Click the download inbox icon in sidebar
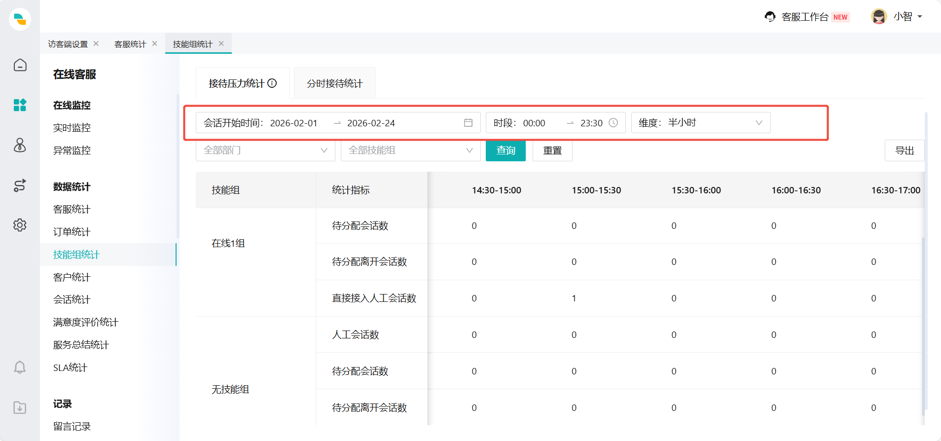 20,407
